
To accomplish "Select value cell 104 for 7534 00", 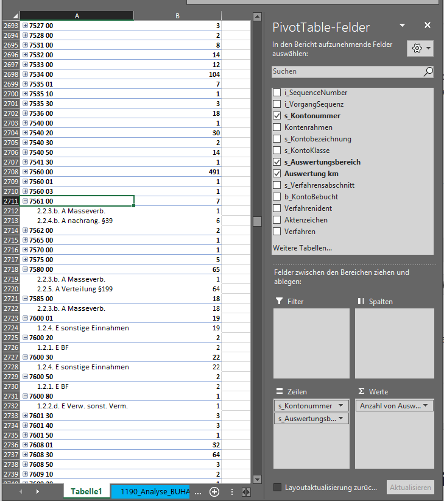I will pos(177,74).
